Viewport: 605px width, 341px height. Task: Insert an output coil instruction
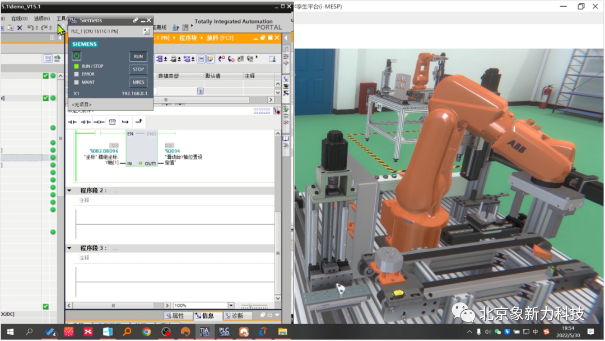[99, 122]
